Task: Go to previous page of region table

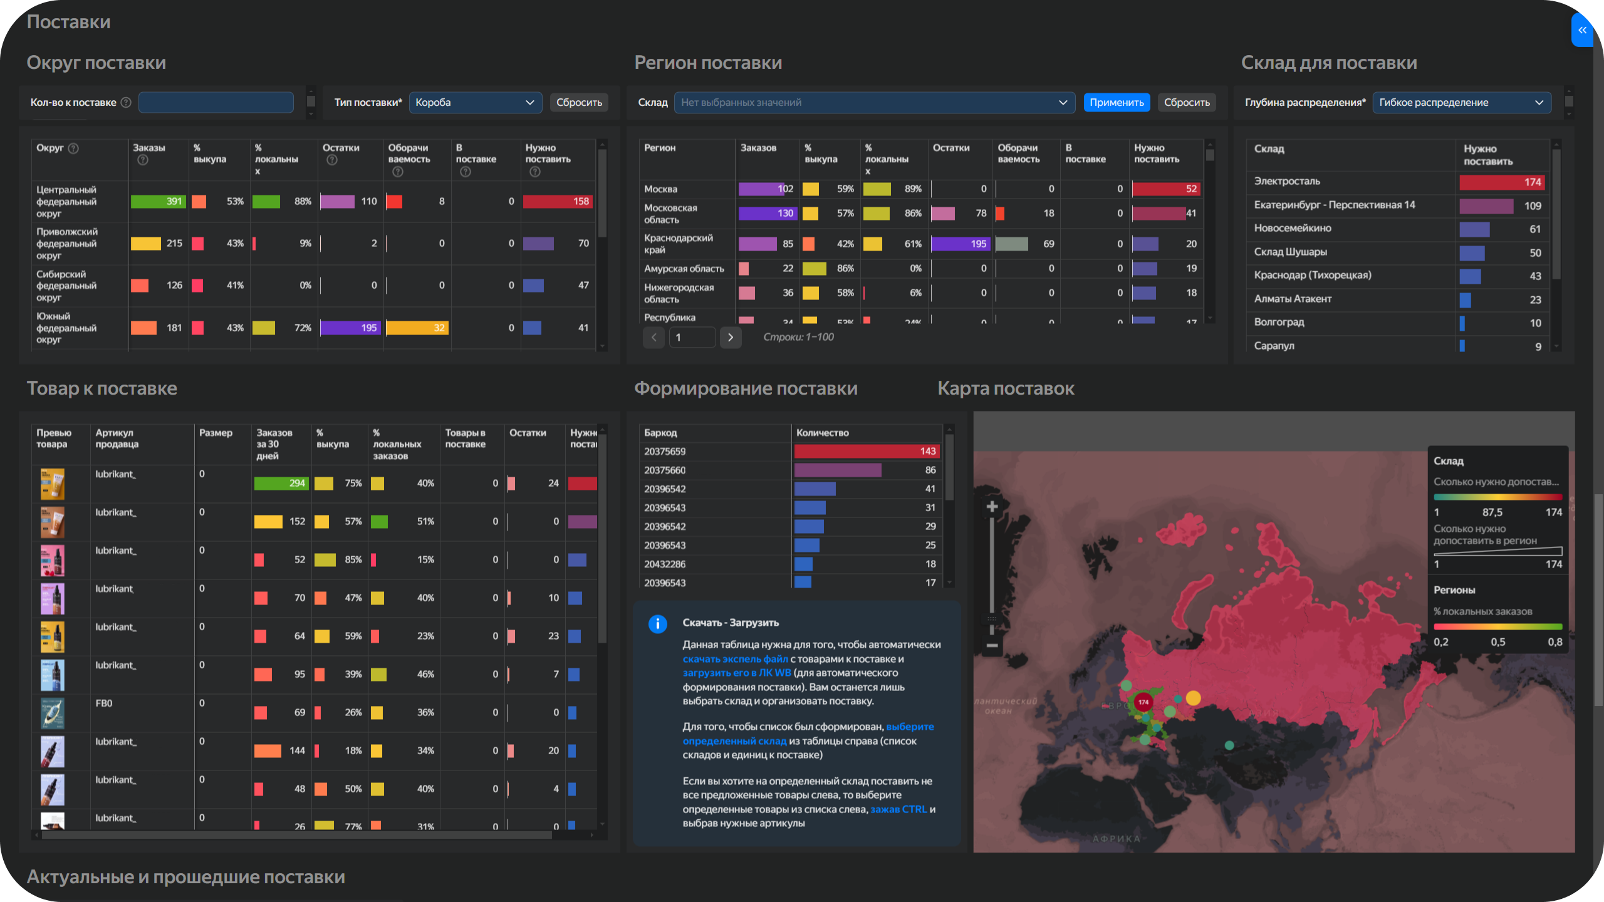Action: [x=654, y=338]
